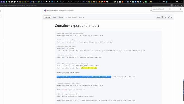Download the raw file icon
184x104 pixels.
click(x=165, y=17)
